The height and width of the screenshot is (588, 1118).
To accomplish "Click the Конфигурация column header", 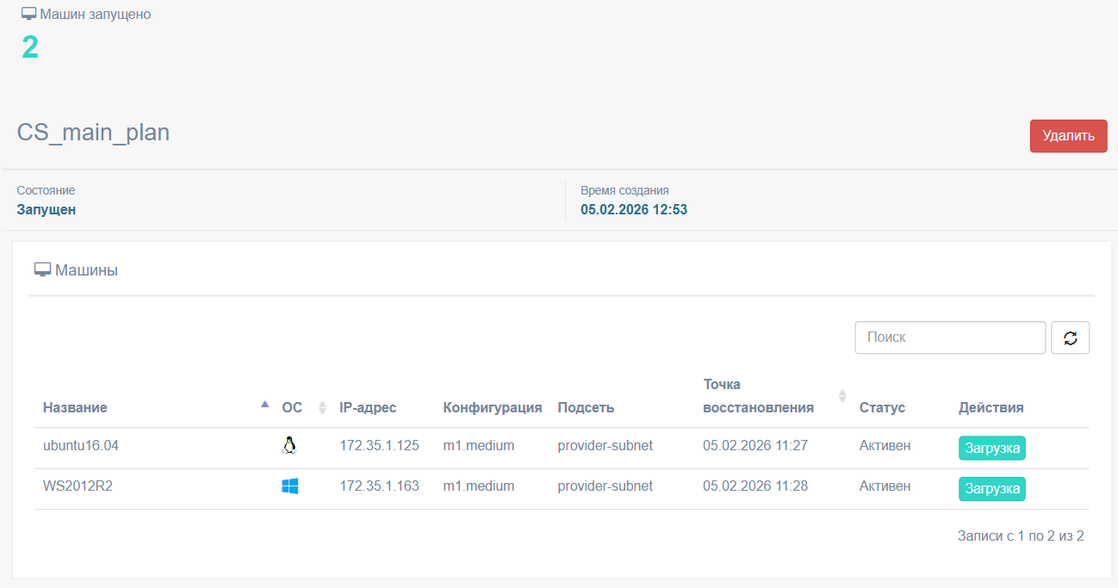I will pos(493,407).
